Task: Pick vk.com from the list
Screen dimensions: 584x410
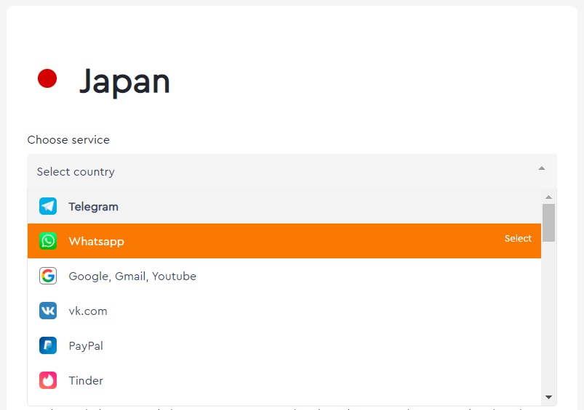Action: [x=284, y=311]
